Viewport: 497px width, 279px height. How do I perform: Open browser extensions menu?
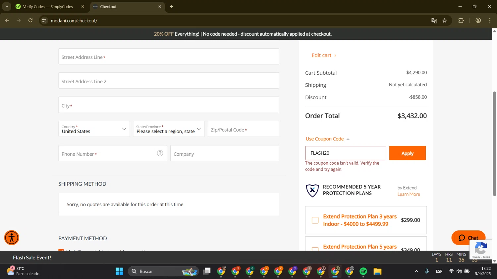461,20
